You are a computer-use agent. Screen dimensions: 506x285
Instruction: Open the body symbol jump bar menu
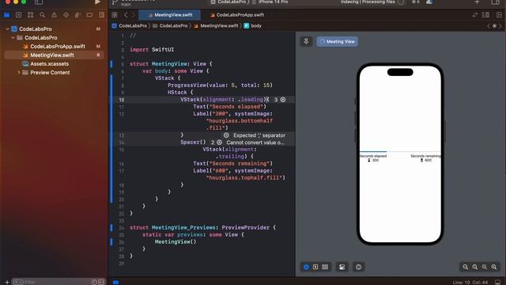[x=253, y=25]
